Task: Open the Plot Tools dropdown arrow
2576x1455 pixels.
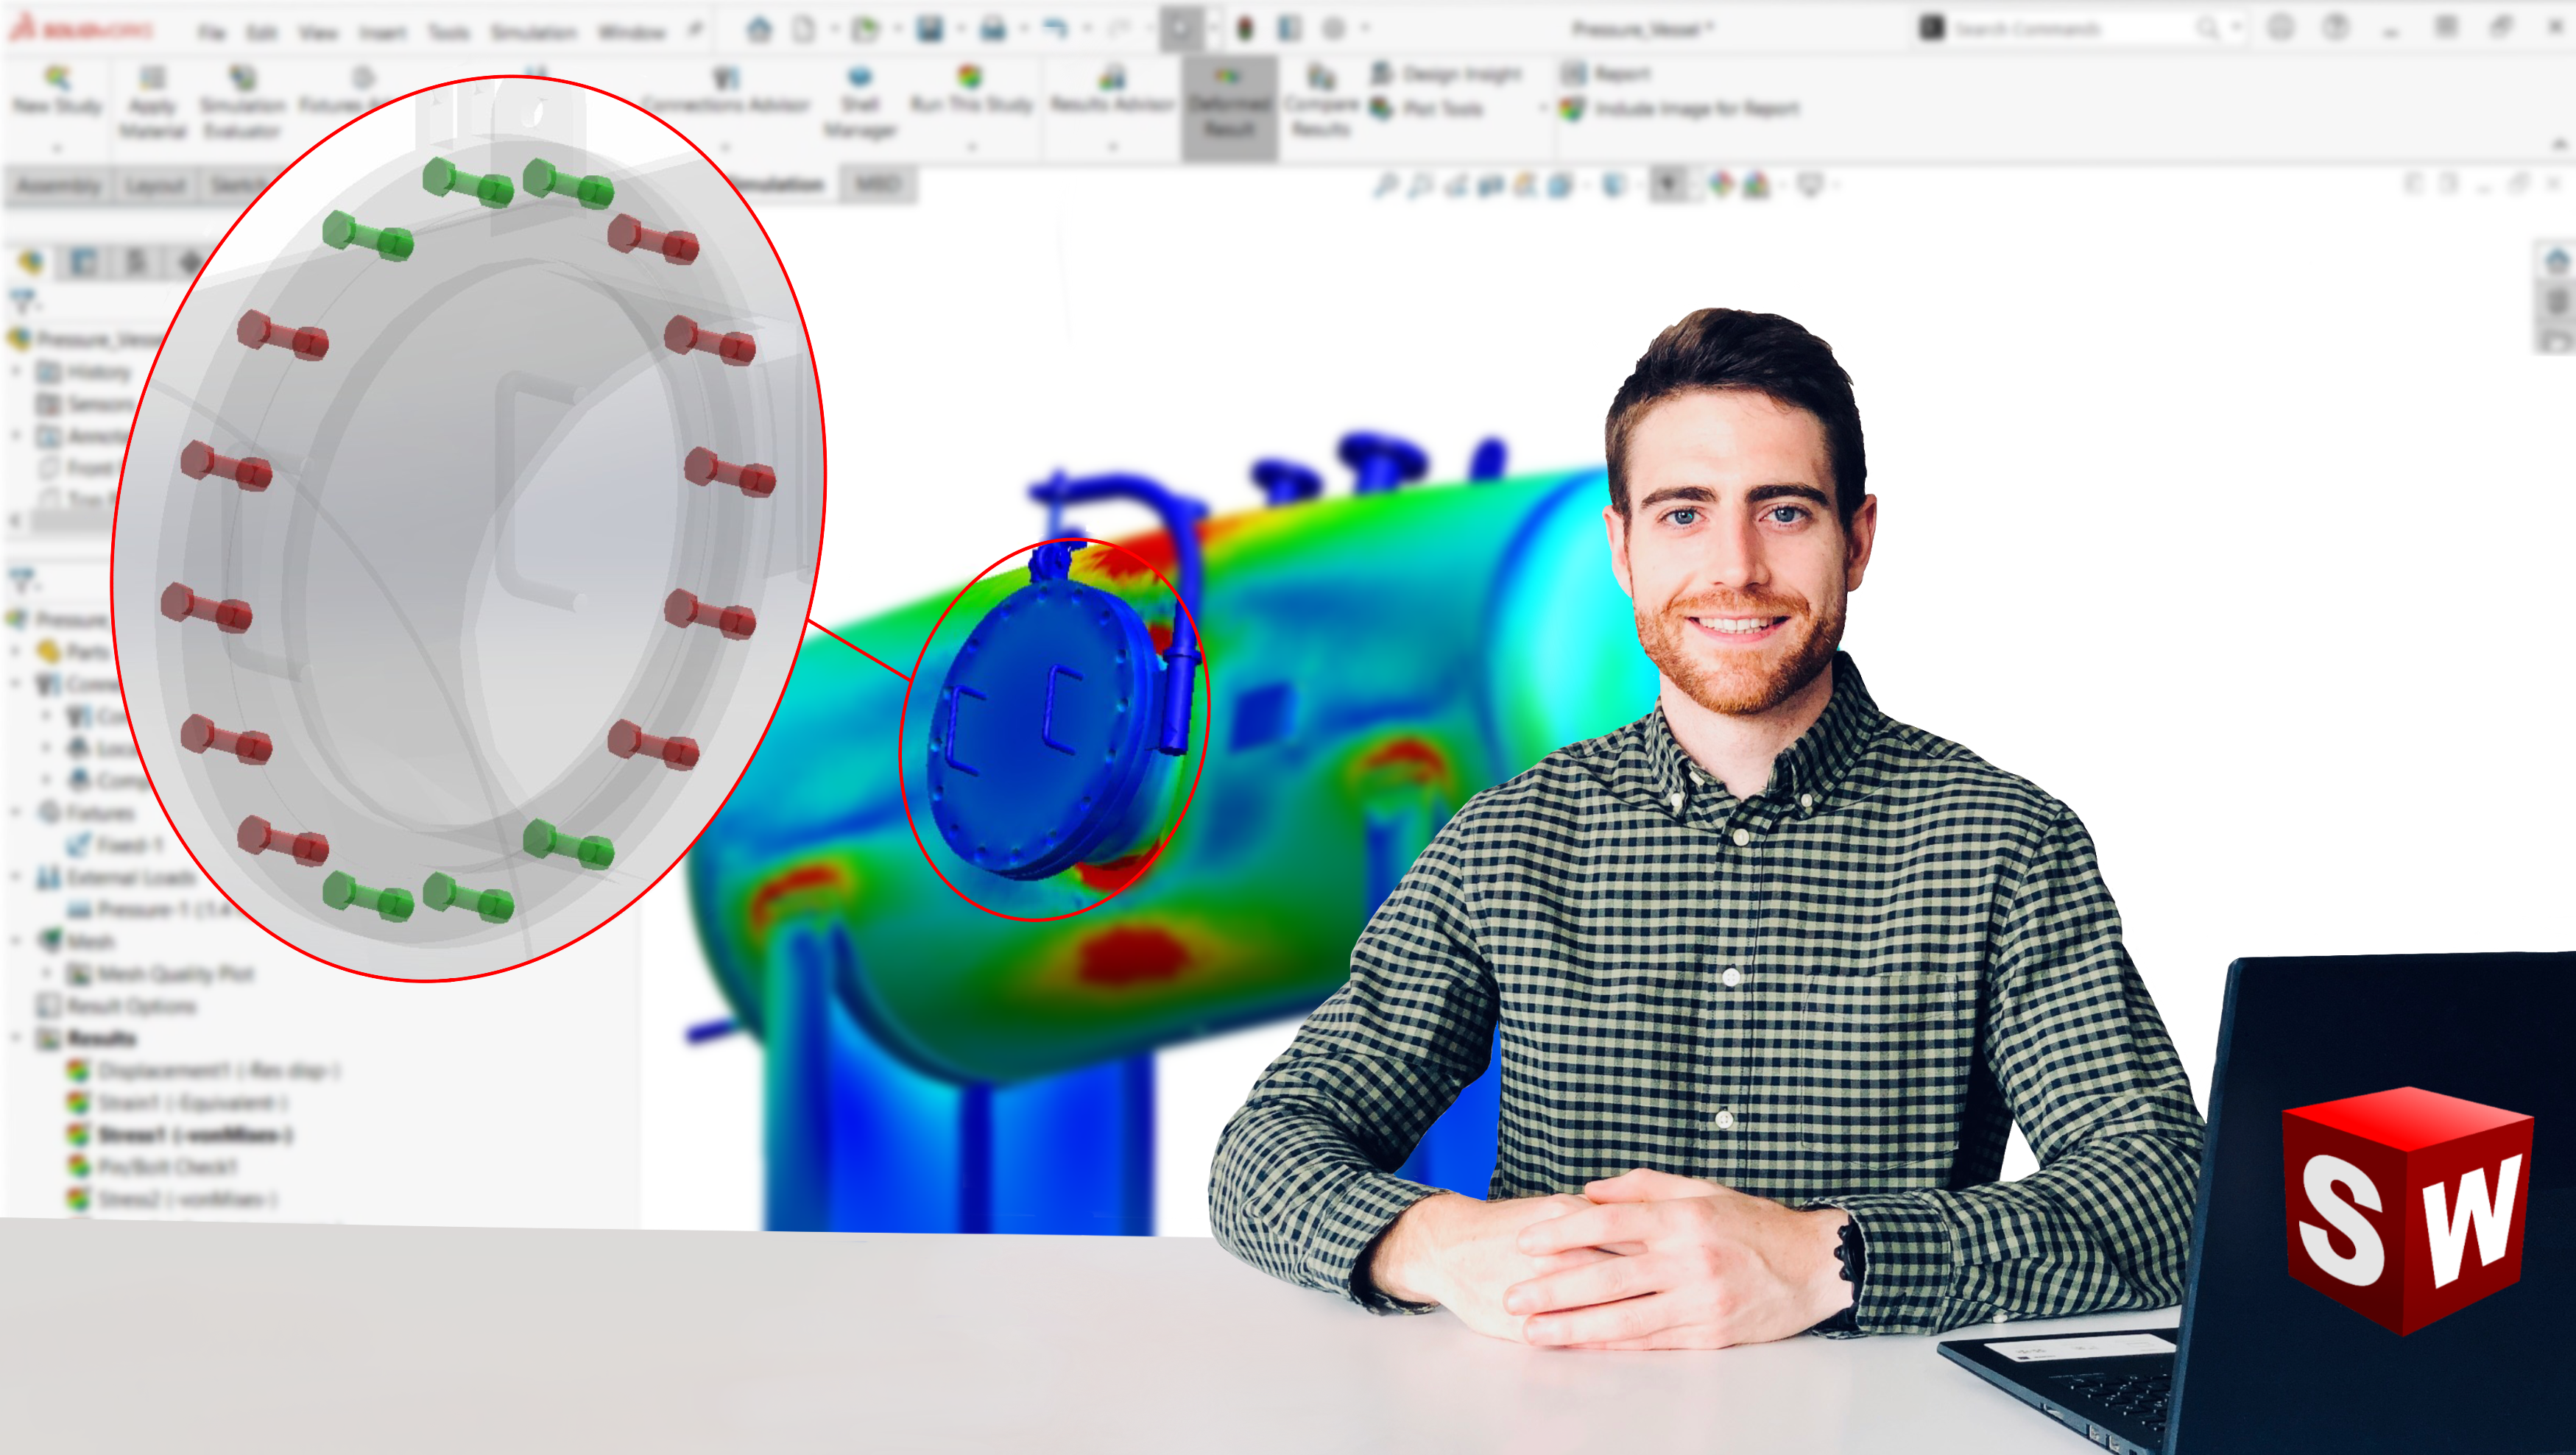Action: click(1543, 108)
